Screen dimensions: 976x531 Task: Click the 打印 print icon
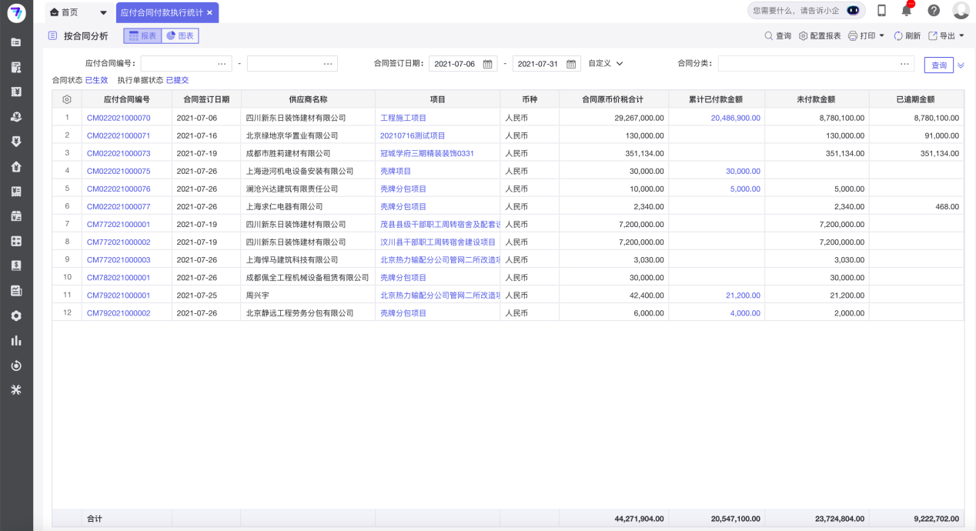click(853, 35)
